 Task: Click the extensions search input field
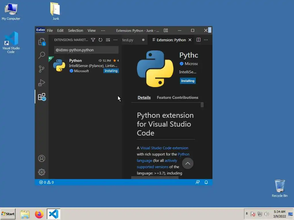click(86, 50)
